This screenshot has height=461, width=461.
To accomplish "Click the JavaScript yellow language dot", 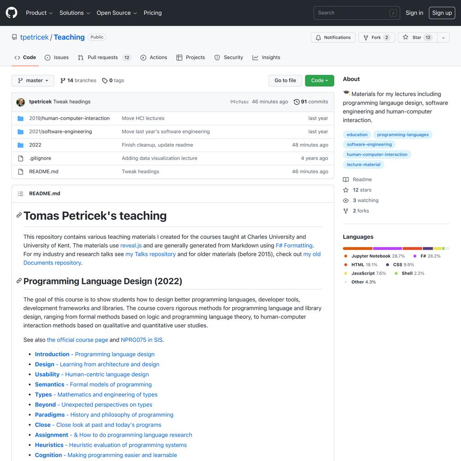I will 346,273.
